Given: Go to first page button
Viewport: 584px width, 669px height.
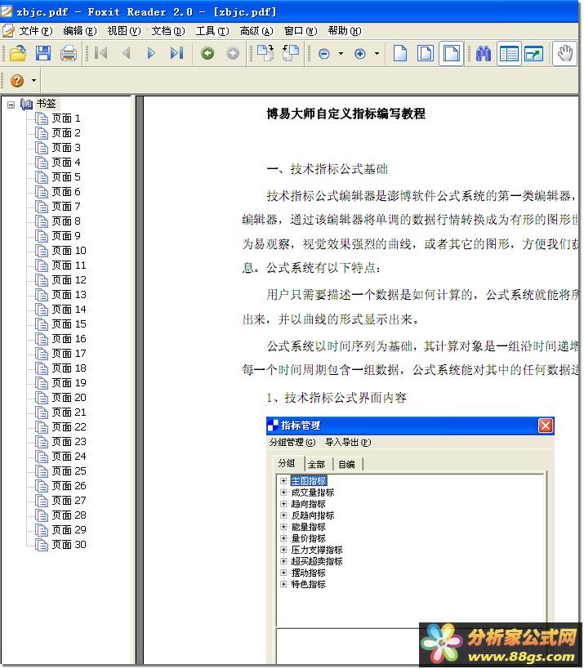Looking at the screenshot, I should [x=100, y=53].
